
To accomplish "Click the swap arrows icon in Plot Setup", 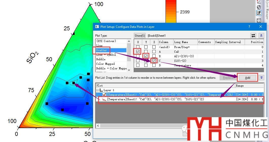I will (253, 36).
